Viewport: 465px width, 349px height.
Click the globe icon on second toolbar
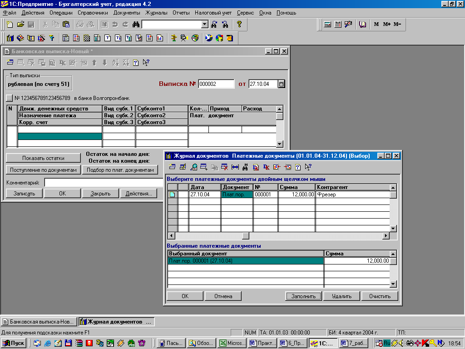(x=209, y=38)
